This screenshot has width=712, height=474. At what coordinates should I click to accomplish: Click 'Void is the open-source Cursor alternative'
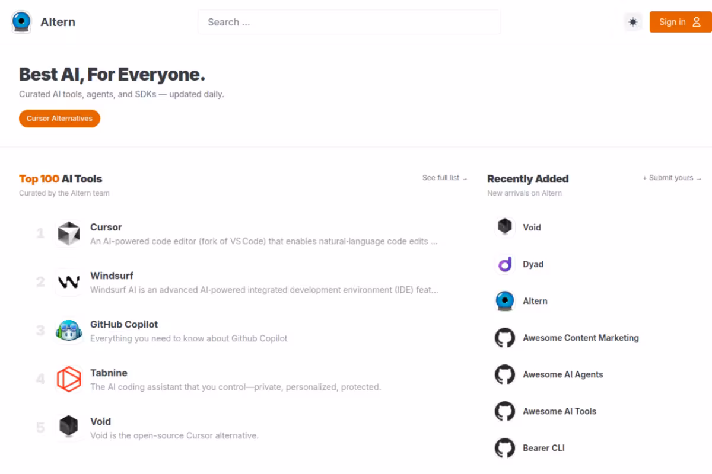174,435
